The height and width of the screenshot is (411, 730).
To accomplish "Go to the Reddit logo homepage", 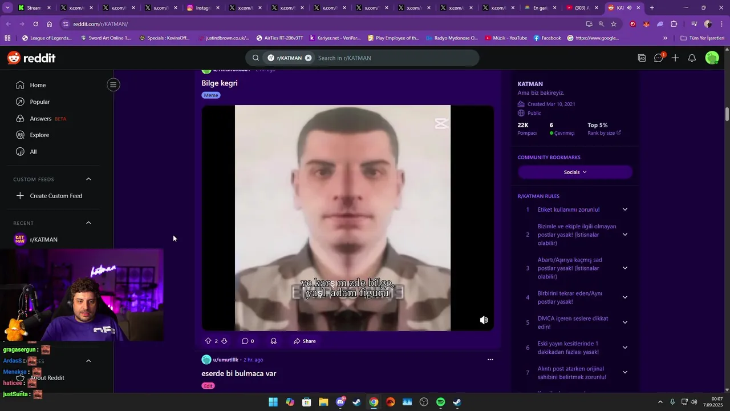I will click(x=31, y=58).
